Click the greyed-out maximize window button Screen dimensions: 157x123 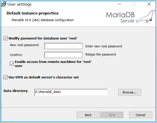pyautogui.click(x=134, y=4)
